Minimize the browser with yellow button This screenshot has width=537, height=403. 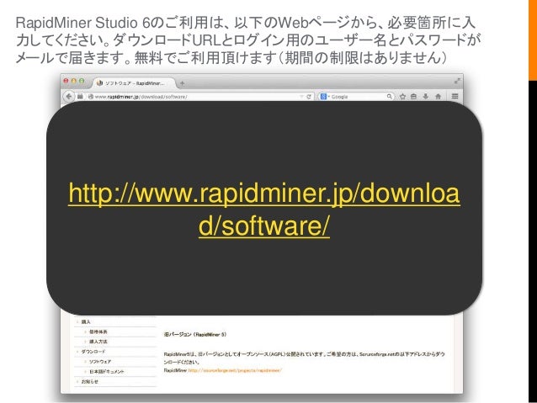(73, 81)
